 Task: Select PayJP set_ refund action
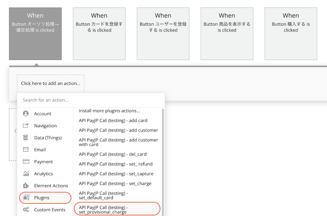click(x=115, y=164)
